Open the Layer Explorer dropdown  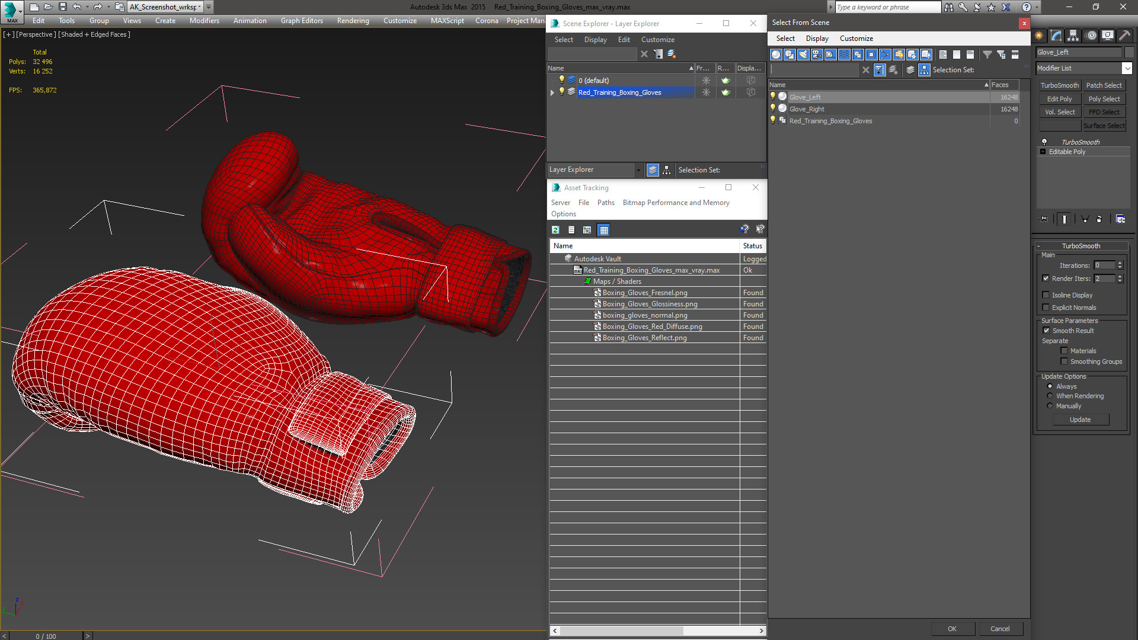(638, 170)
